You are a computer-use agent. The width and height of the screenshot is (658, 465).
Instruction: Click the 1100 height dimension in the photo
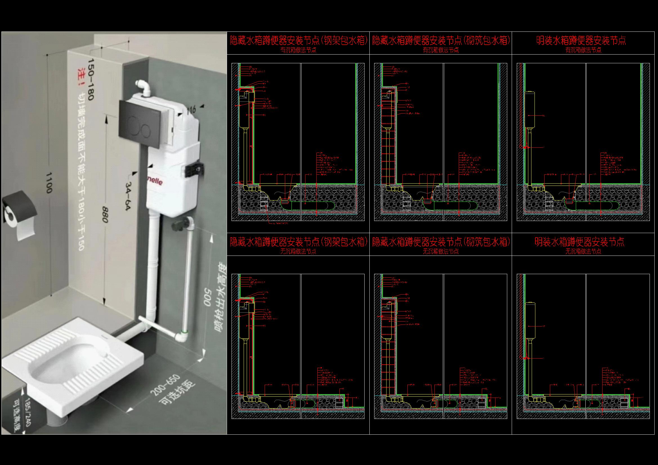[49, 182]
